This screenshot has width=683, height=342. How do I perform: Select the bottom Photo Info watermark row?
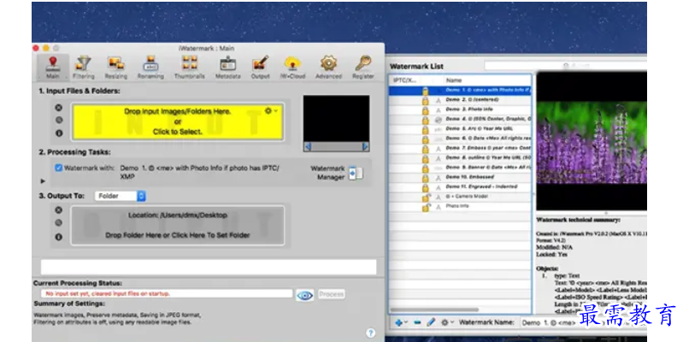pos(460,206)
